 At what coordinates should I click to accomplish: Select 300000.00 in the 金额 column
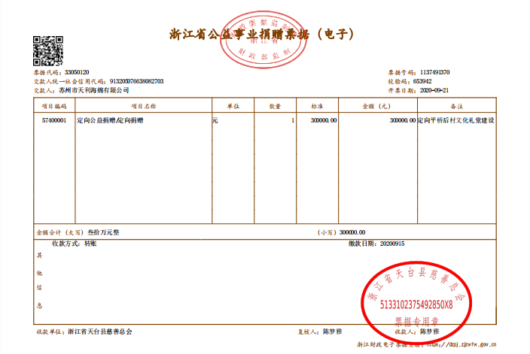click(403, 120)
